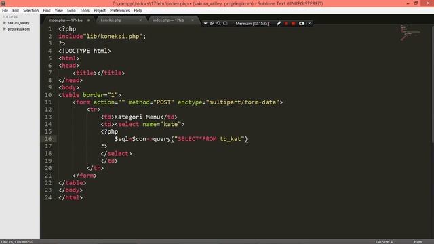Image resolution: width=434 pixels, height=244 pixels.
Task: Switch to third tab index.php — 17feb
Action: click(x=168, y=20)
